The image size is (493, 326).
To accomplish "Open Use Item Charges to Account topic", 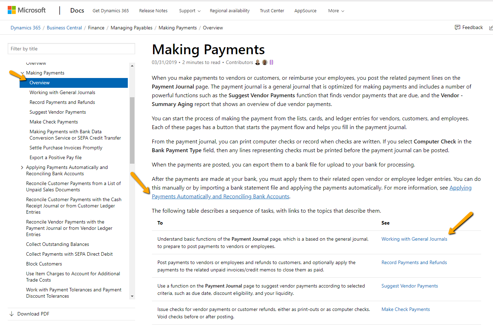I will 73,277.
